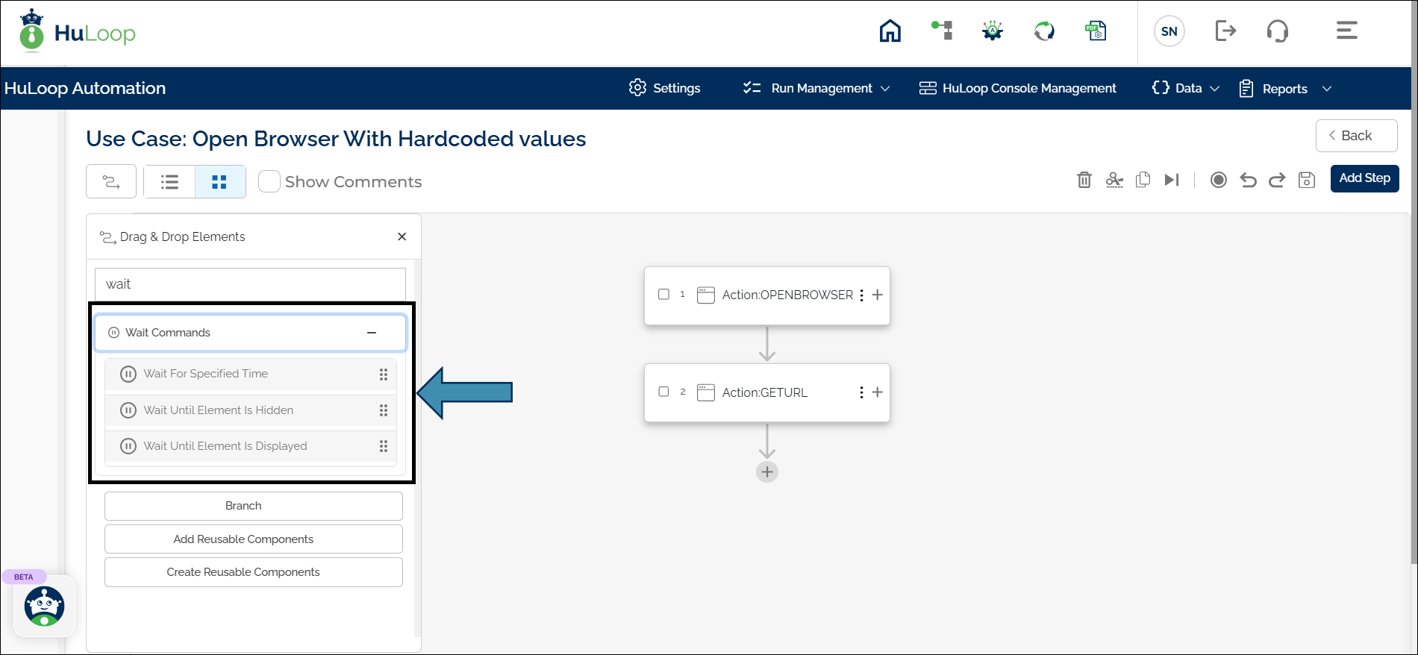Open the Settings menu
The height and width of the screenshot is (655, 1418).
(x=664, y=88)
